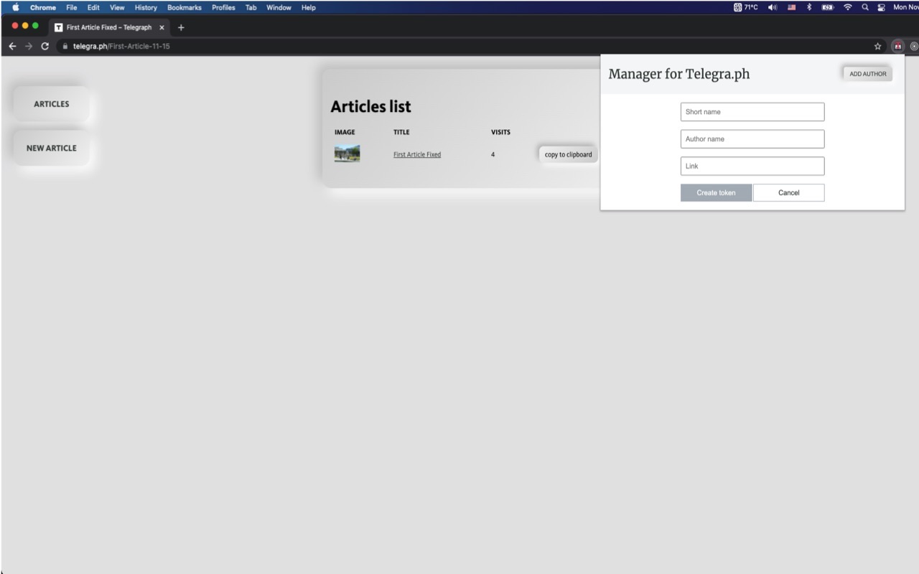
Task: Open the Profiles menu
Action: click(x=223, y=7)
